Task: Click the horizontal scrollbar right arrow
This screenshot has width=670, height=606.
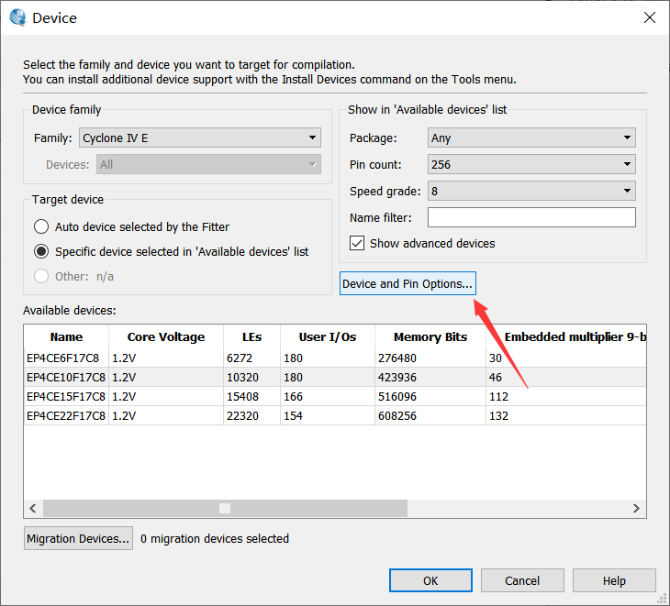Action: pyautogui.click(x=638, y=508)
